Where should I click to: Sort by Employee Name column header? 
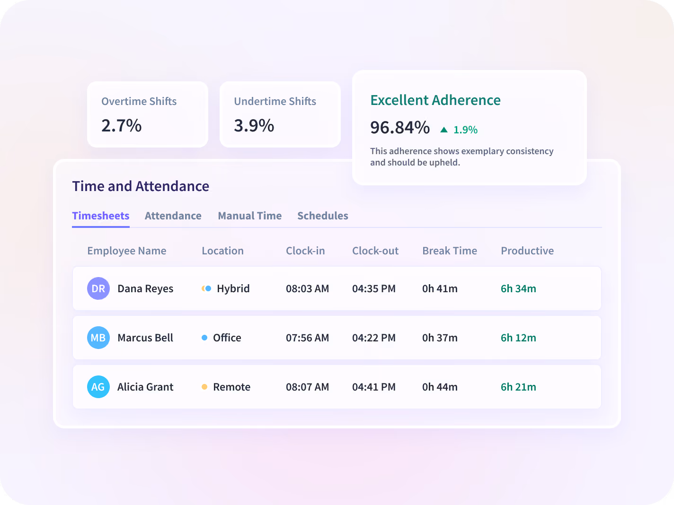pos(127,251)
